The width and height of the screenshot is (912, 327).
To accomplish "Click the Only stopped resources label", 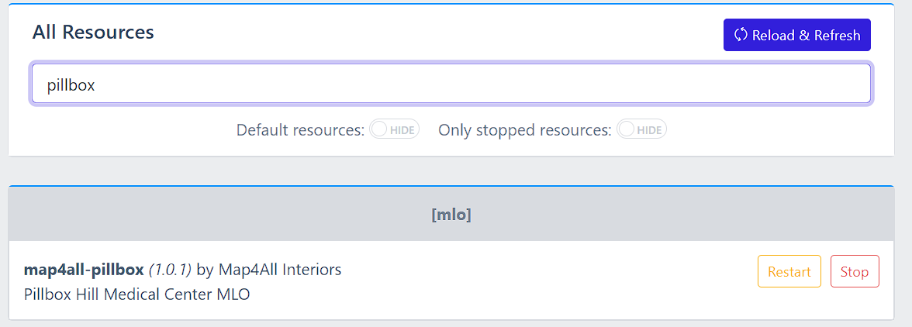I will [x=524, y=130].
